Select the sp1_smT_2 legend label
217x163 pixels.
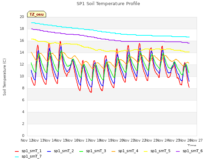(64, 151)
